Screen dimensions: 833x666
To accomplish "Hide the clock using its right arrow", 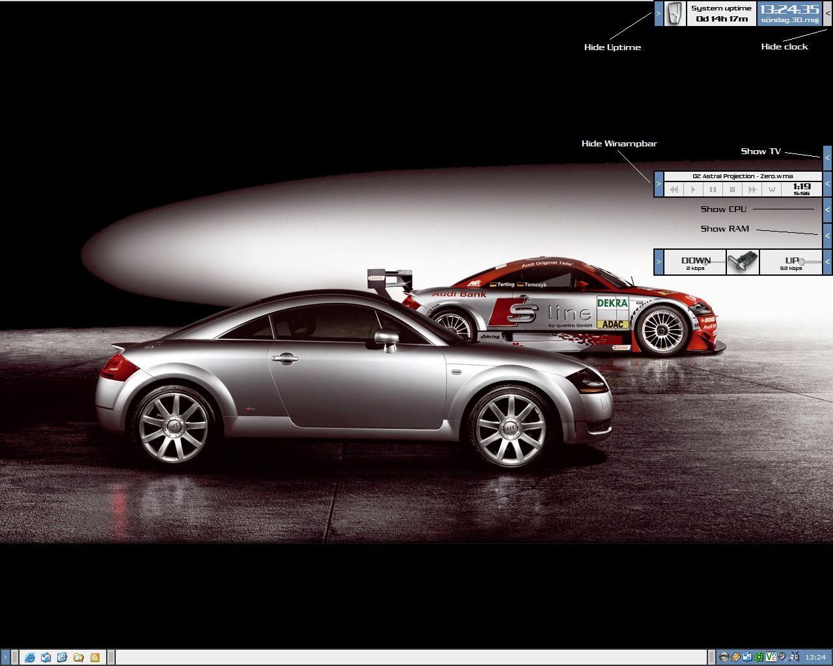I will point(828,13).
